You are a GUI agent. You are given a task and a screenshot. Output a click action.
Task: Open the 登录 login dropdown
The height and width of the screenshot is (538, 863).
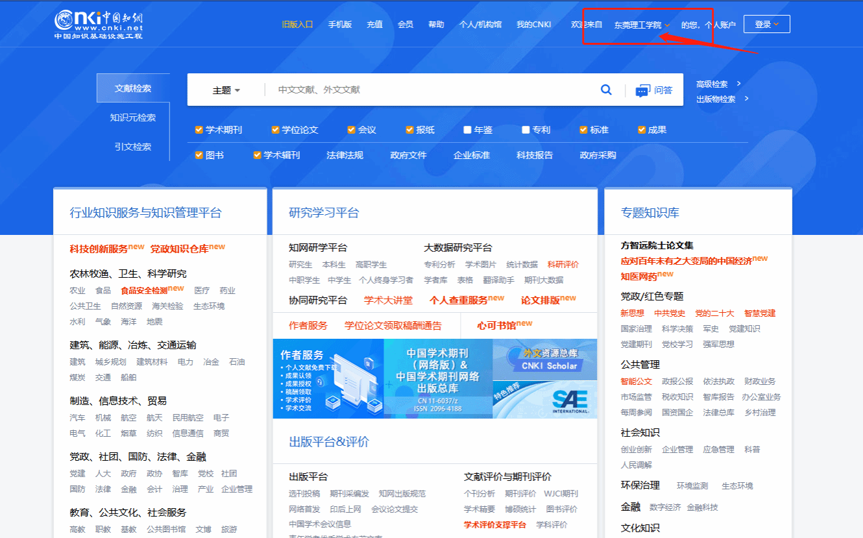(766, 25)
